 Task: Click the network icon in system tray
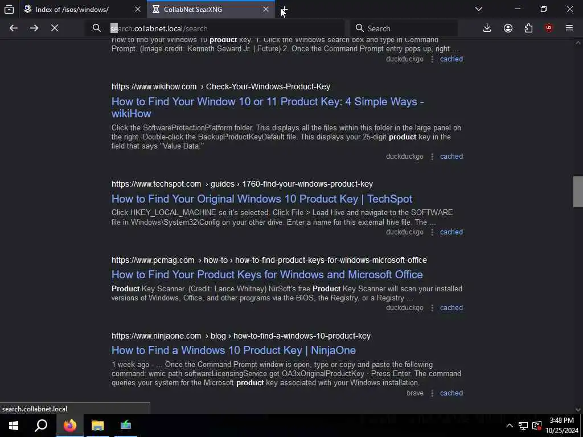[523, 426]
